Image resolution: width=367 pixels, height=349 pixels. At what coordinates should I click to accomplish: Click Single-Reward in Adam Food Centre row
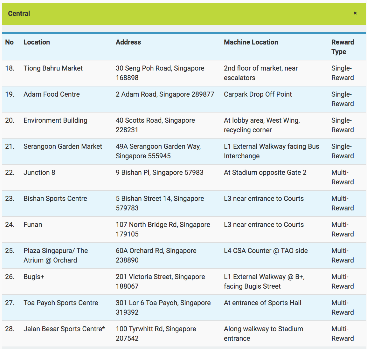[x=343, y=99]
